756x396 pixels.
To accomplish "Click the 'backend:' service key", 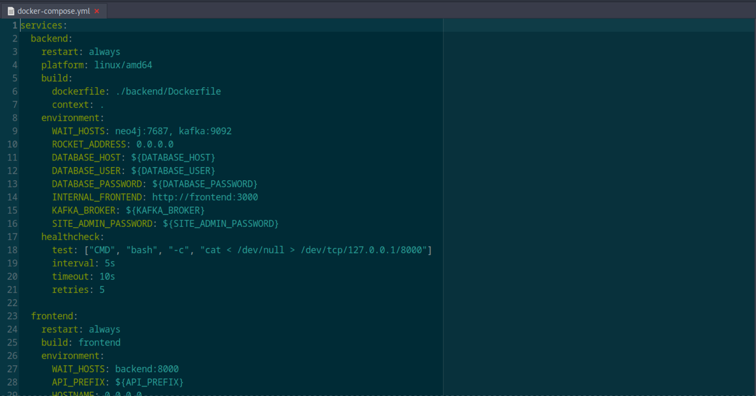I will click(x=51, y=38).
